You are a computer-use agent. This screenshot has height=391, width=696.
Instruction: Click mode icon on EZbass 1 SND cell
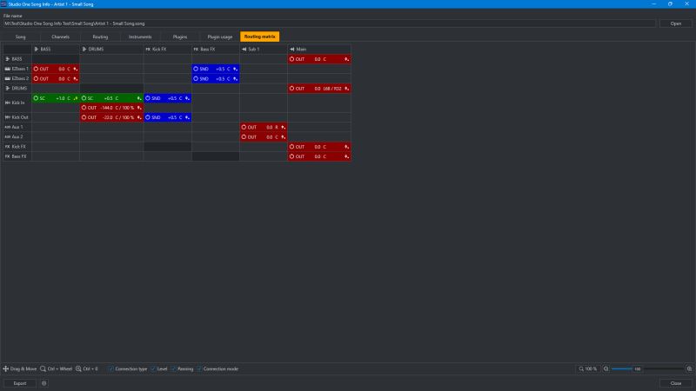[235, 70]
